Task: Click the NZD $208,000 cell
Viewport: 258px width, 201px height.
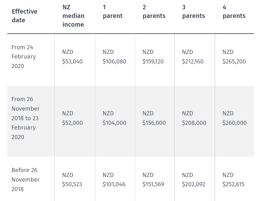Action: pos(194,118)
